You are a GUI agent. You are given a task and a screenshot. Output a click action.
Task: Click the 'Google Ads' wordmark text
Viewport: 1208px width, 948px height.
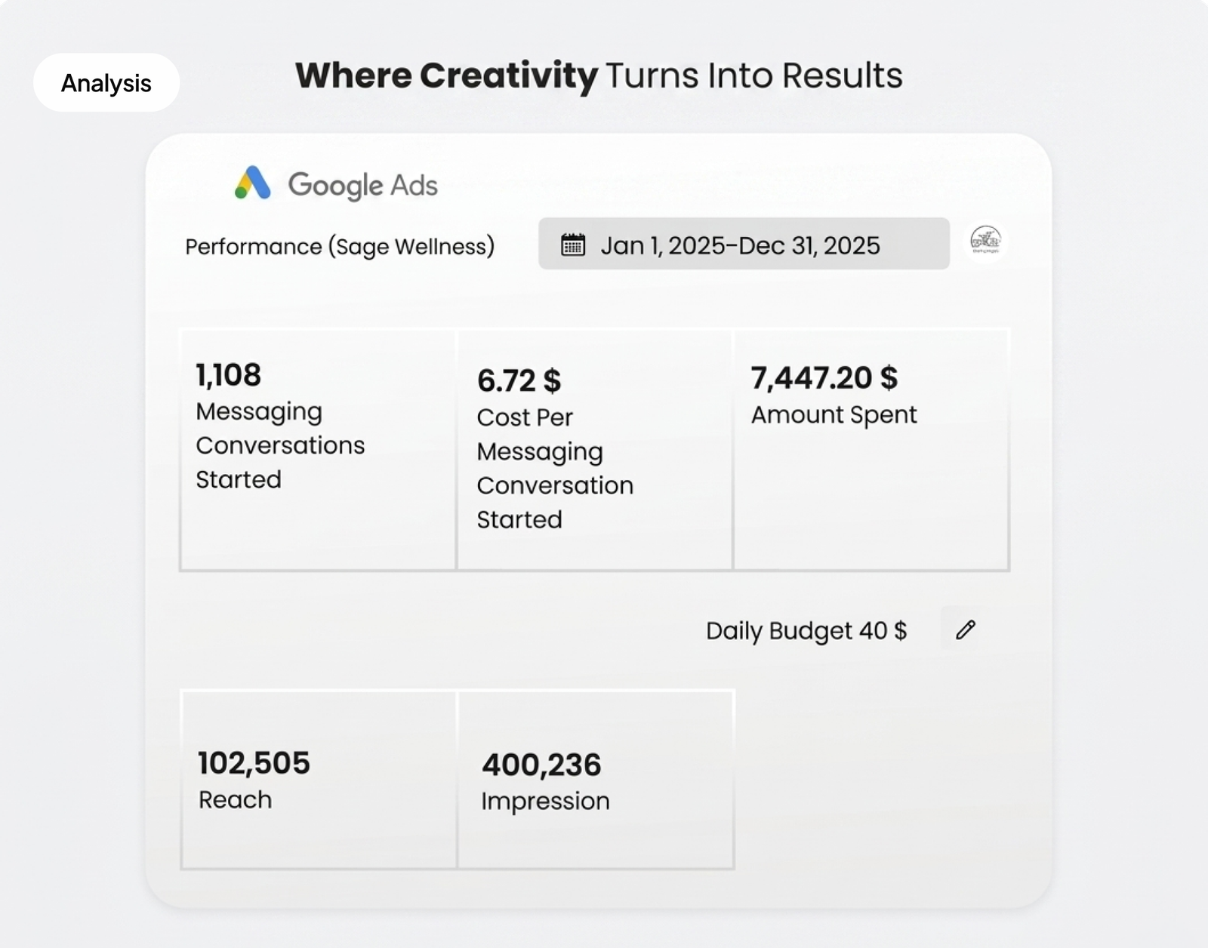(363, 185)
